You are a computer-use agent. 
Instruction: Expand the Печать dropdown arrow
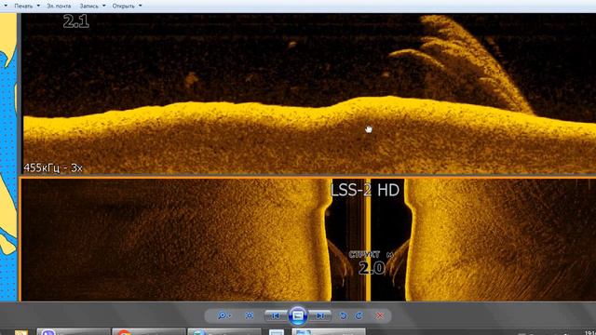(x=38, y=7)
